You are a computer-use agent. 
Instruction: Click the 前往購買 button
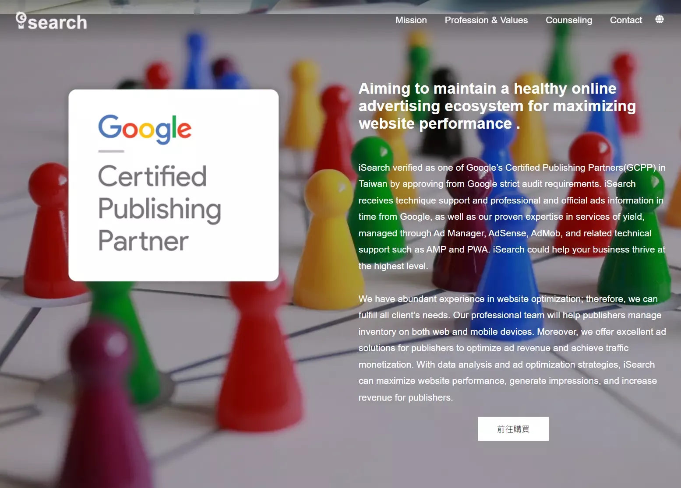tap(513, 429)
